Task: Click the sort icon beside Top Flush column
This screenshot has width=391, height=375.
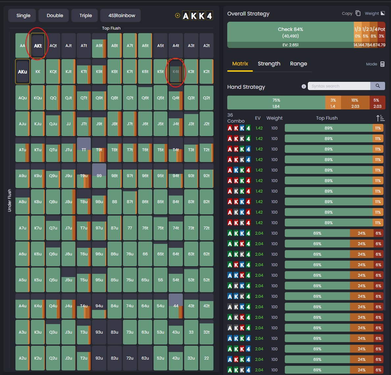Action: point(380,118)
